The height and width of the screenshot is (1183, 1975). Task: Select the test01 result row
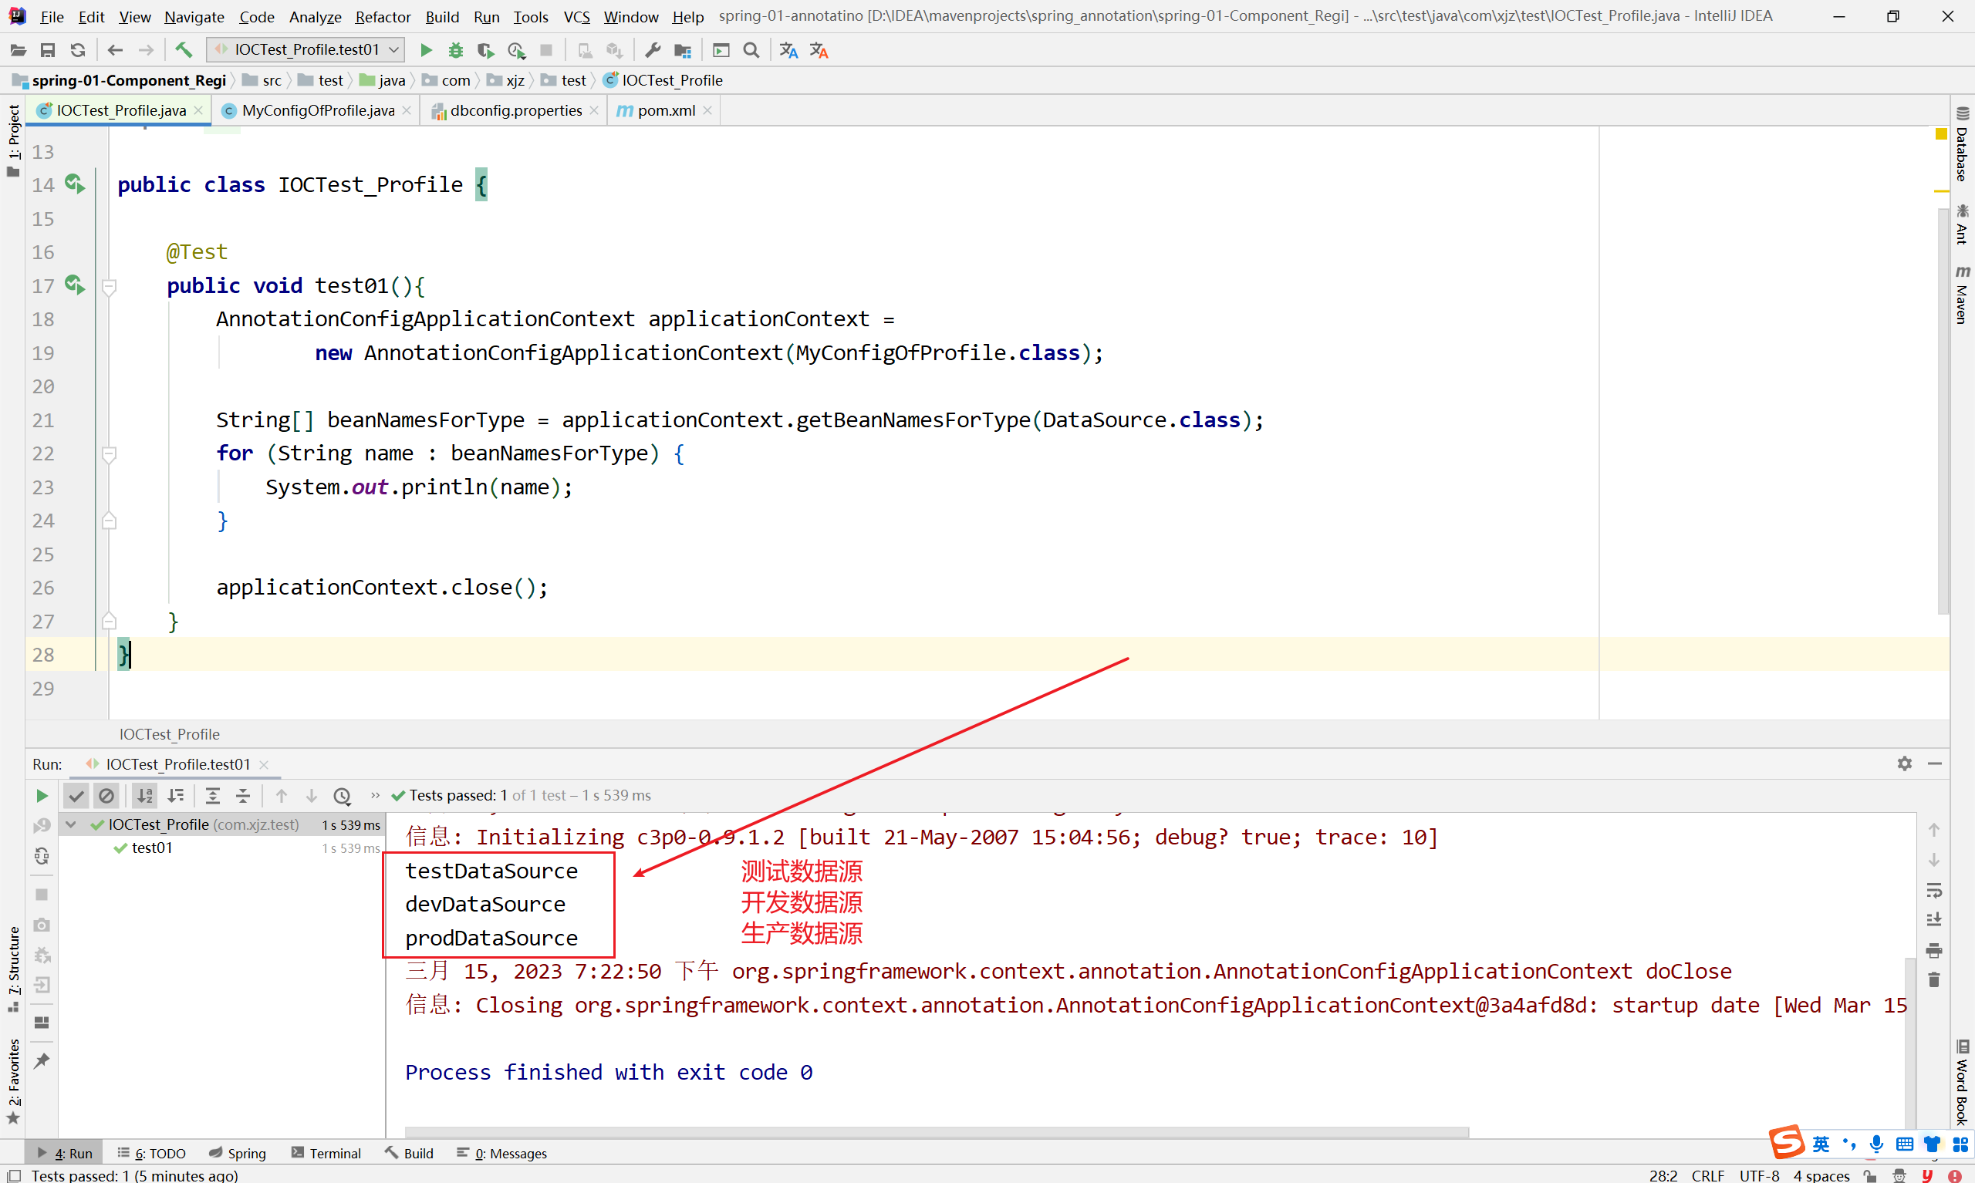222,848
